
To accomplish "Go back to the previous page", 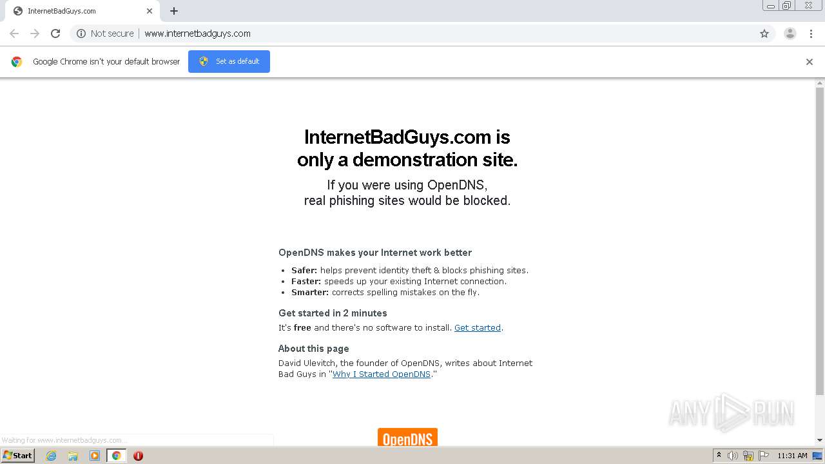I will pos(14,34).
